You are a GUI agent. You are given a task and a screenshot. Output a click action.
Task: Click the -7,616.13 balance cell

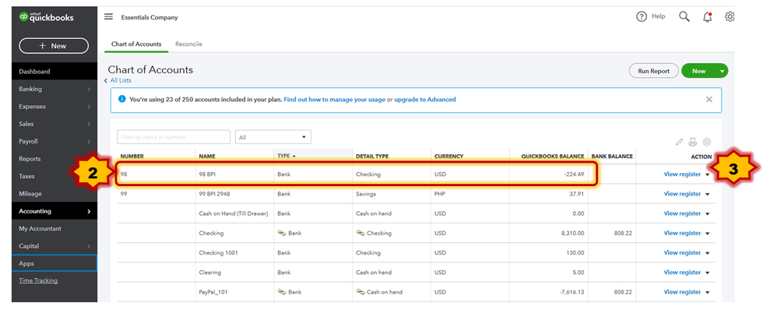[x=571, y=292]
